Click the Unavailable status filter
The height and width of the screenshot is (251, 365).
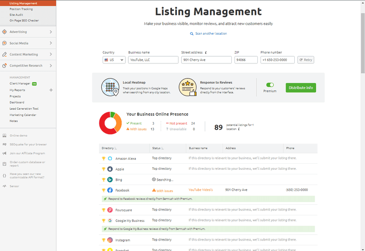pyautogui.click(x=176, y=129)
